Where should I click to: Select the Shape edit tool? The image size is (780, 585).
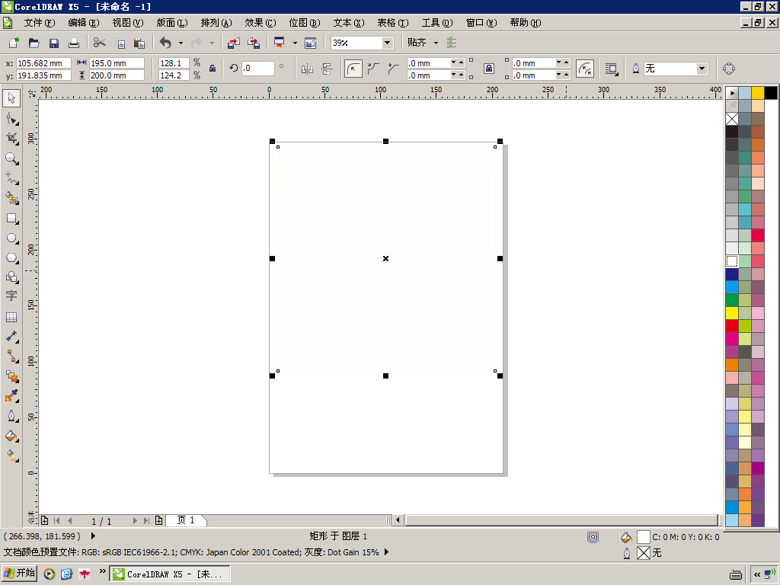click(x=11, y=119)
